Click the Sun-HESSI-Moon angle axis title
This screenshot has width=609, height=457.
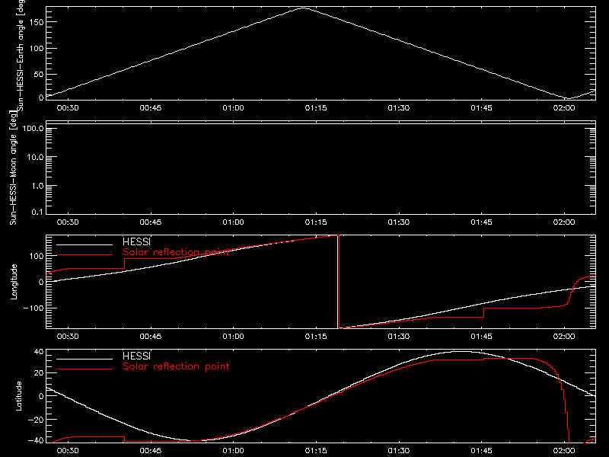point(13,168)
